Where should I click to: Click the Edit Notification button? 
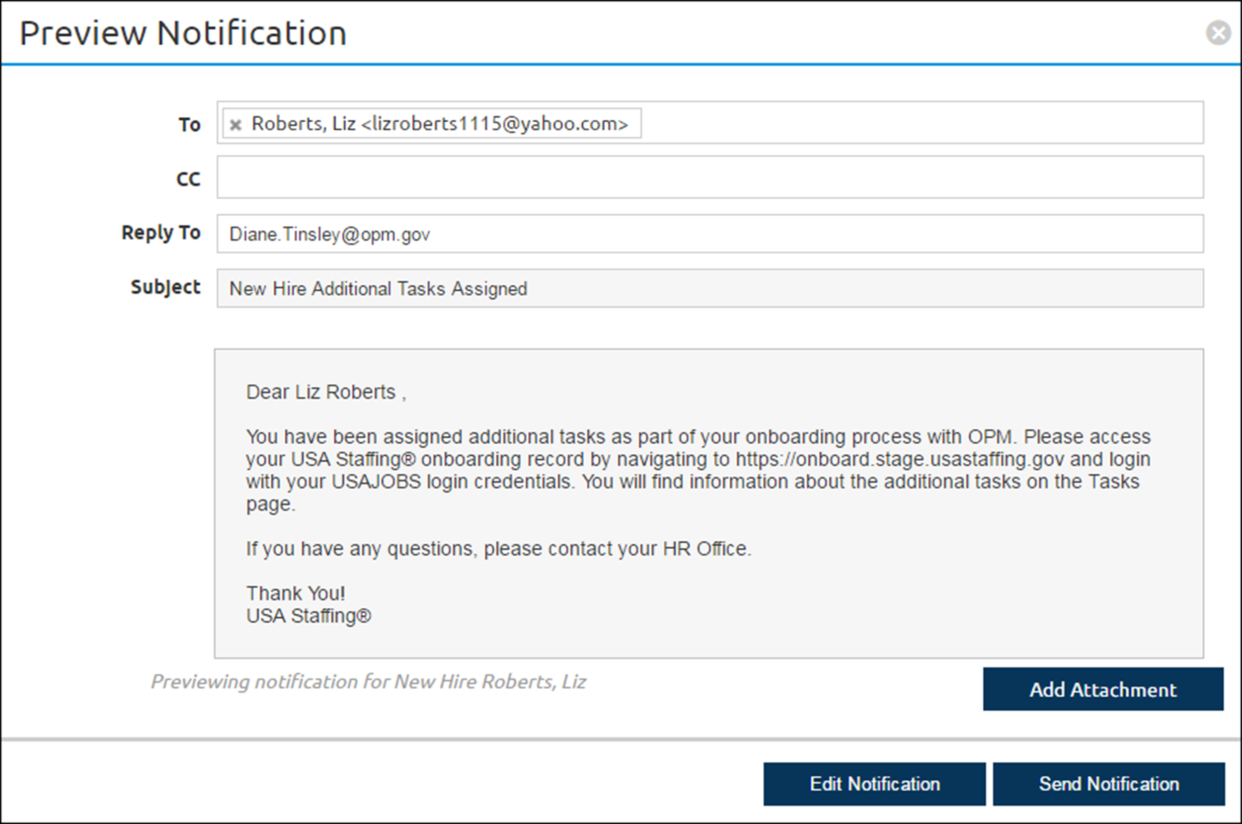point(874,784)
